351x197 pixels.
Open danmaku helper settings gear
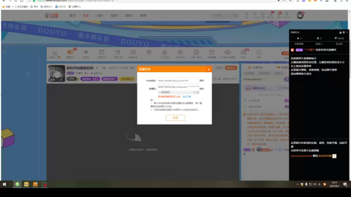(344, 32)
